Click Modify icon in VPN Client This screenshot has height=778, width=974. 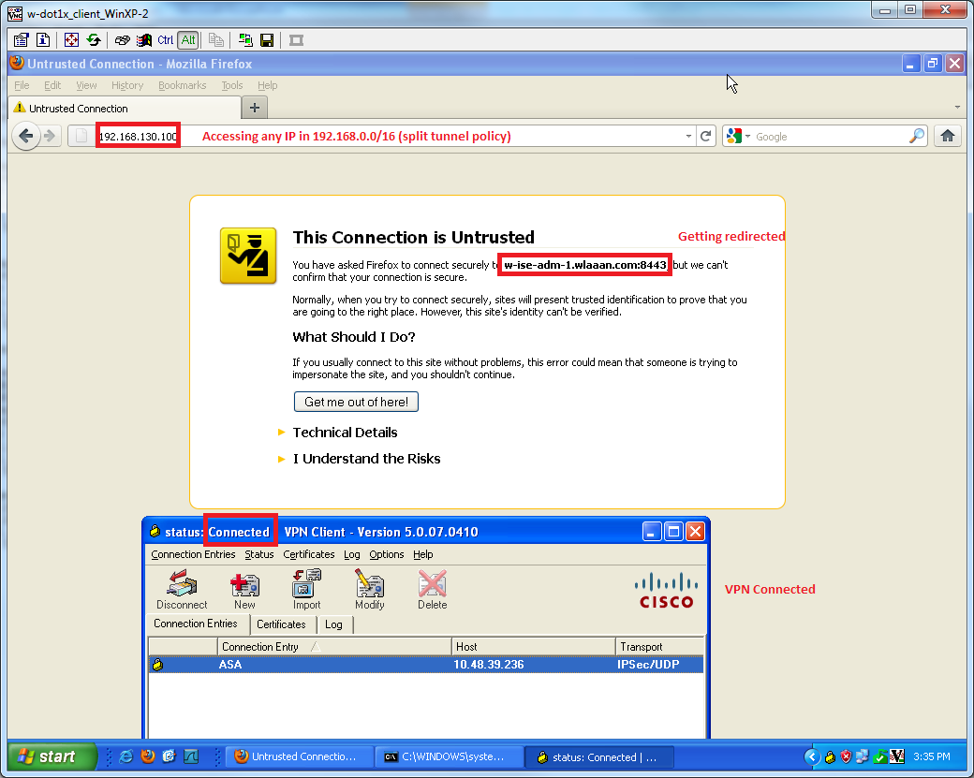point(370,590)
